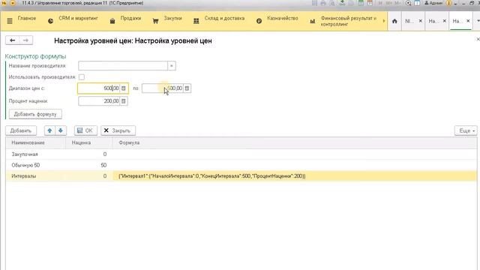Open the CRM и маркетинг section

(x=78, y=18)
